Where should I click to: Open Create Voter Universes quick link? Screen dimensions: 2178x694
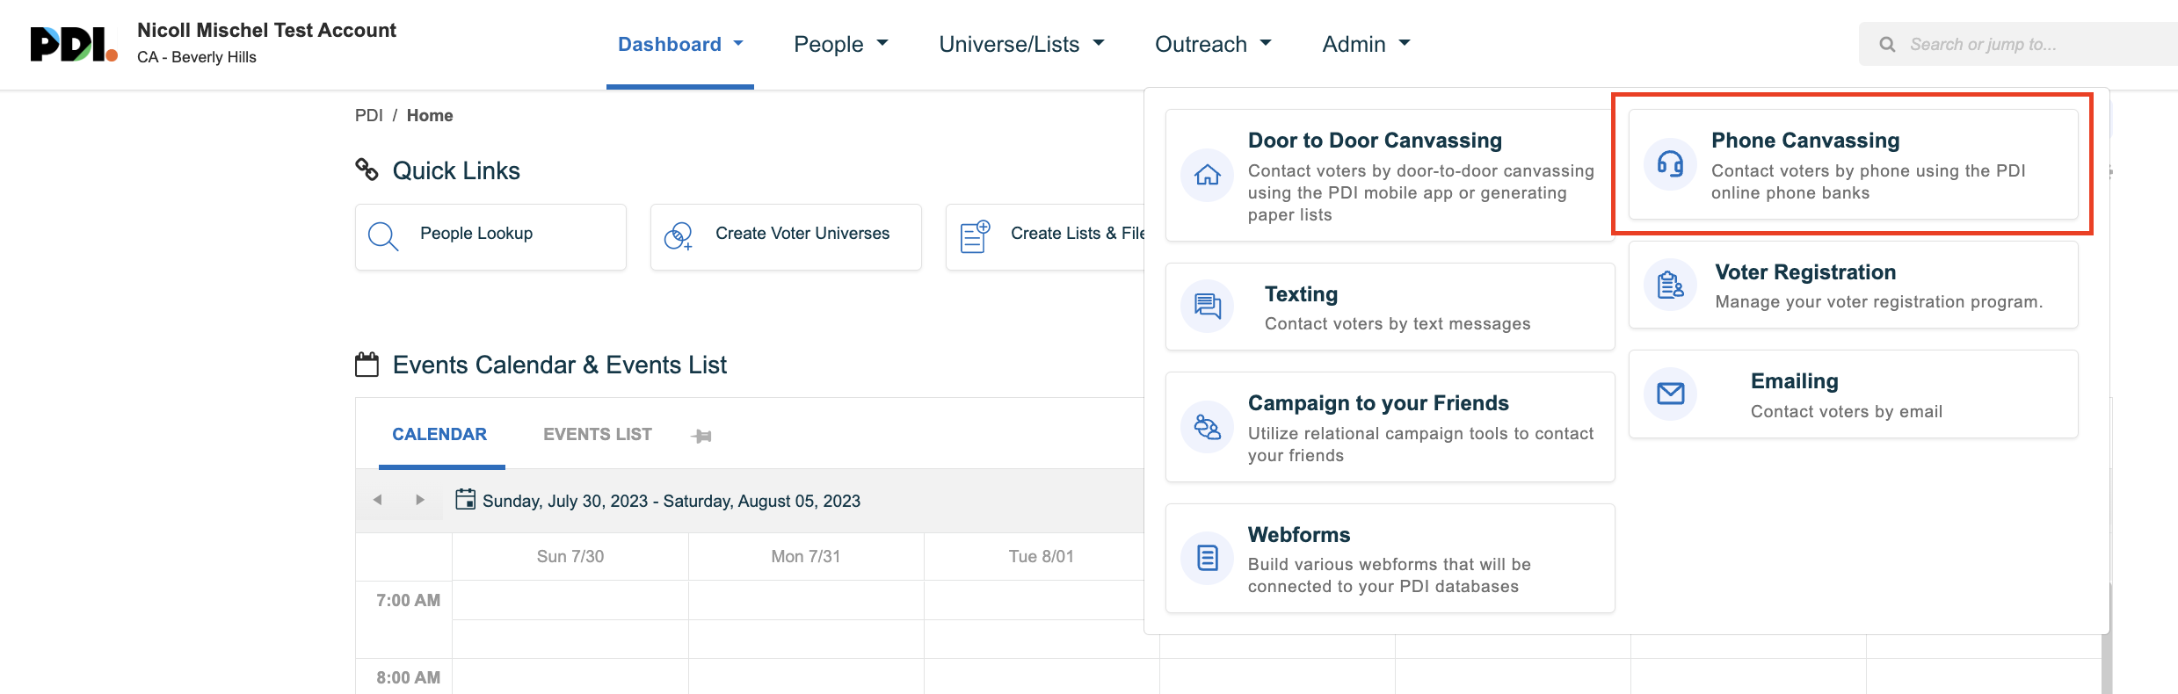click(786, 237)
